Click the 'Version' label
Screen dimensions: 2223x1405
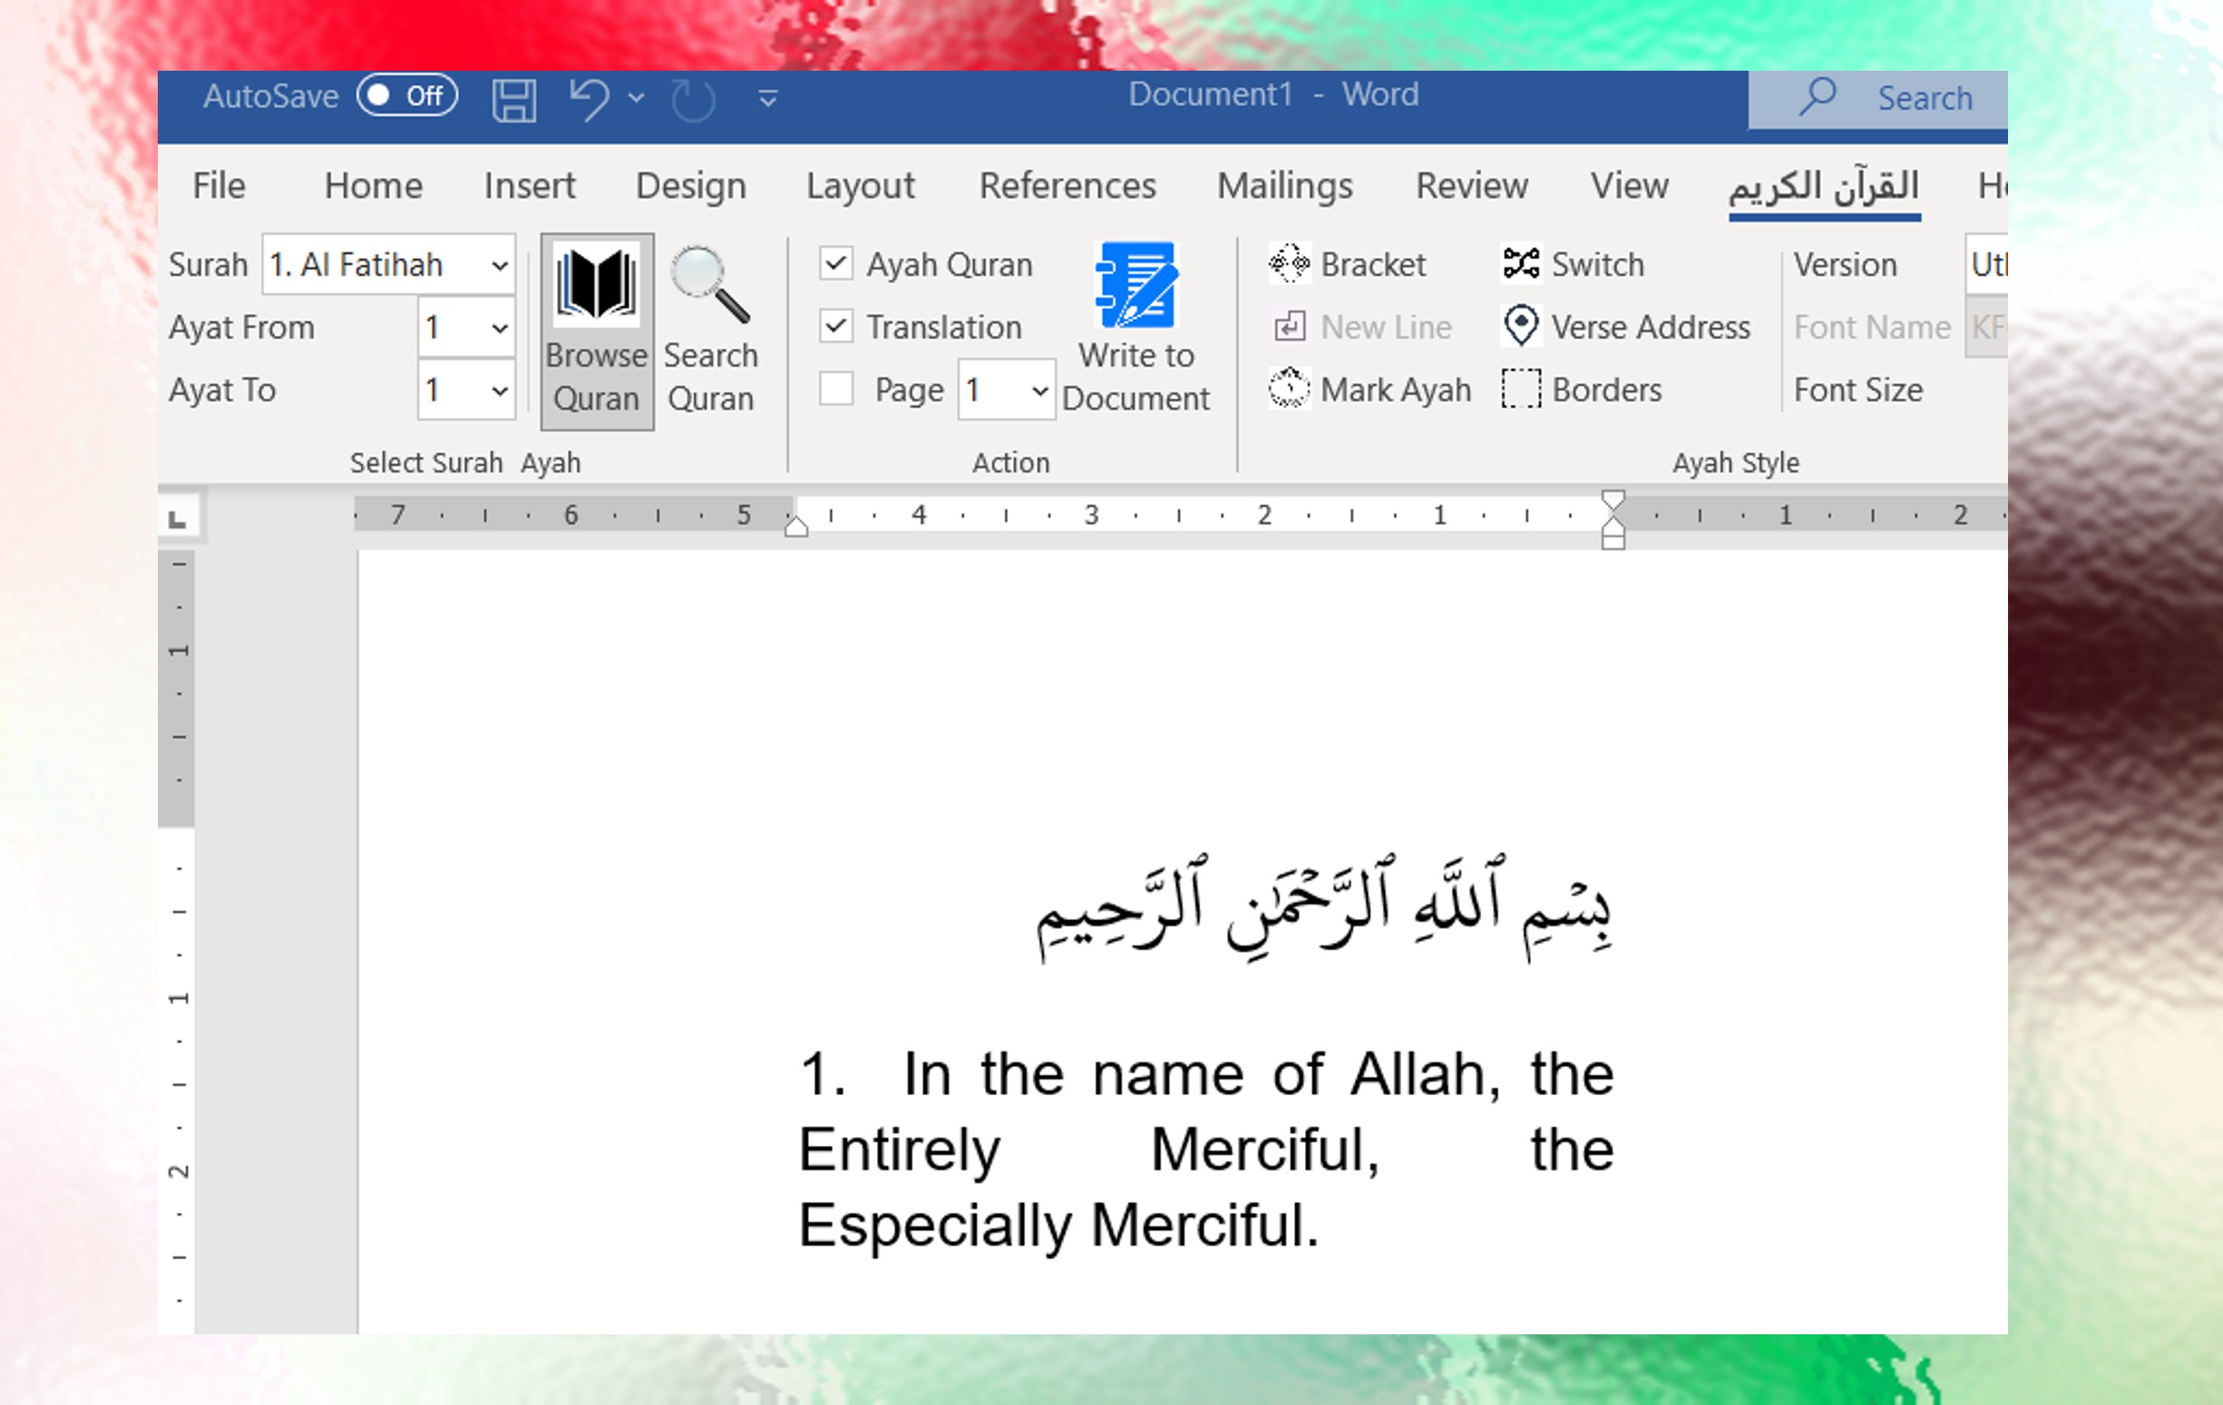(1845, 265)
